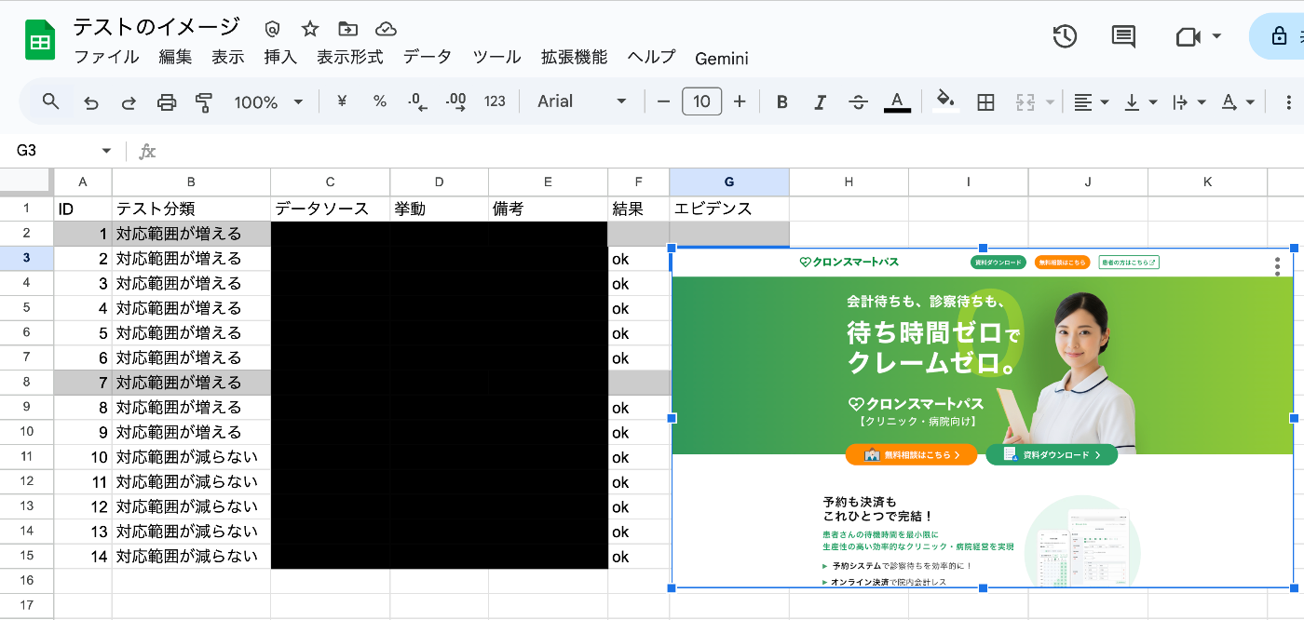The width and height of the screenshot is (1304, 620).
Task: Open the ツール menu
Action: [496, 58]
